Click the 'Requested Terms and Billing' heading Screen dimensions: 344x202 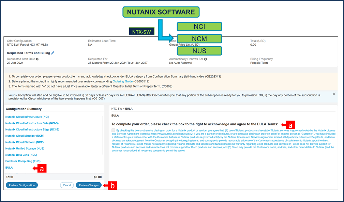coord(29,53)
